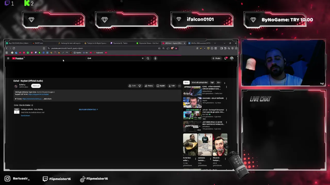Switch to Flipmeister Stream - Kick Dashboard tab
The image size is (330, 185).
pyautogui.click(x=148, y=43)
